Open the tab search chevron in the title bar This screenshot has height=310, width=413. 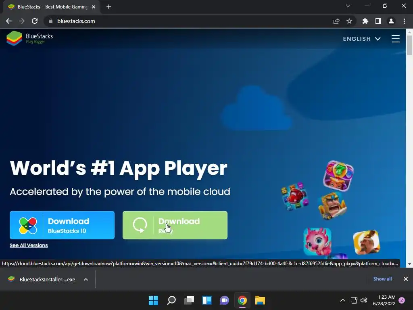coord(348,6)
